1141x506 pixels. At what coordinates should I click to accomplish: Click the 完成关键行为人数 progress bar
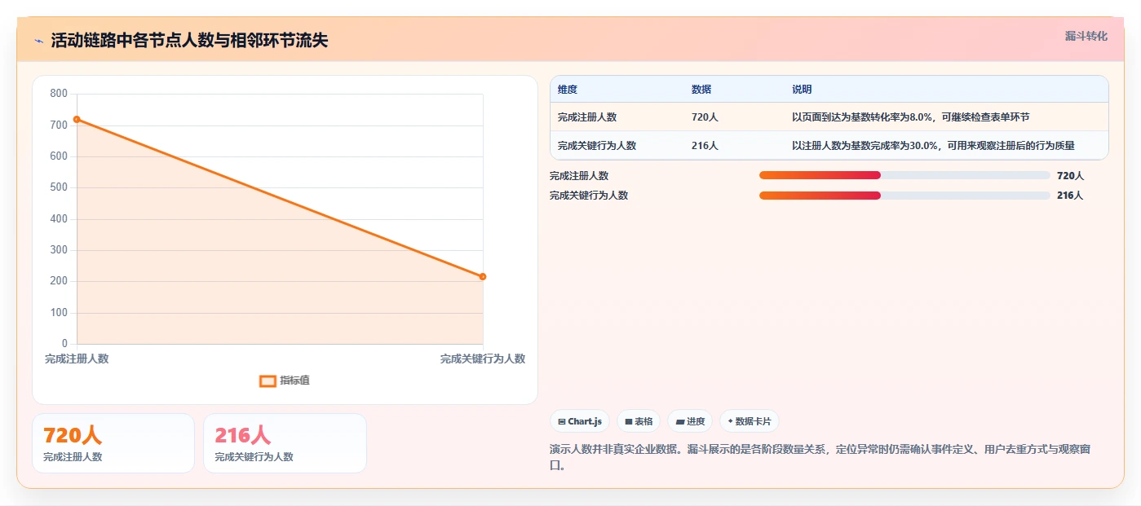click(x=904, y=195)
